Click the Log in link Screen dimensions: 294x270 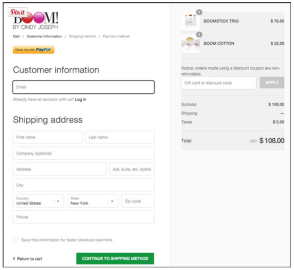tap(81, 100)
